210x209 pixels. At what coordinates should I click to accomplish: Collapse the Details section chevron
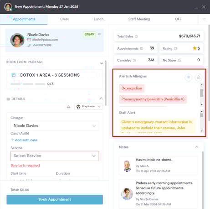(x=101, y=99)
